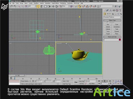Click the Play Animation button

click(x=104, y=81)
